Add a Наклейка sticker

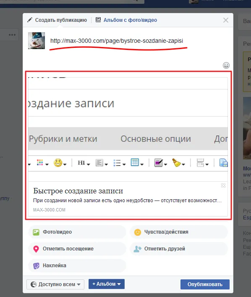[77, 266]
